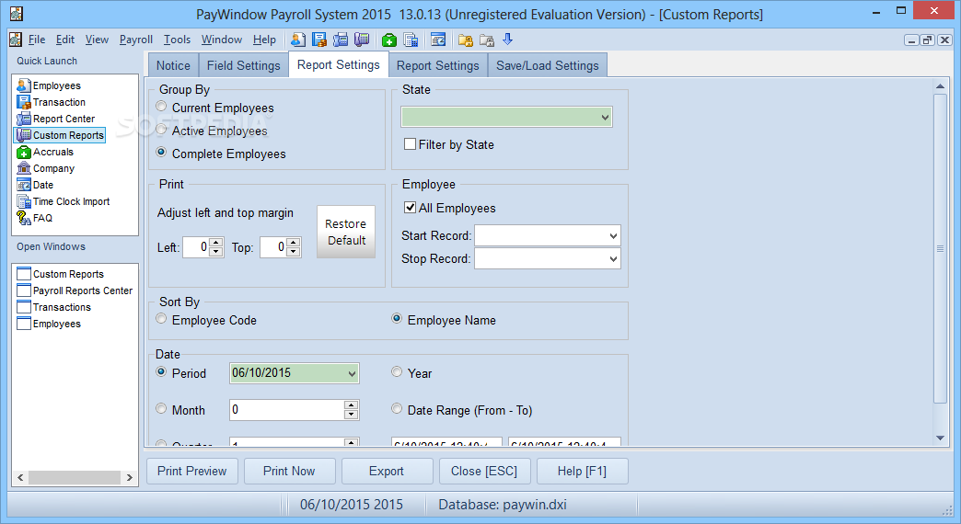Select Active Employees group option
Screen dimensions: 961x524
[x=161, y=130]
